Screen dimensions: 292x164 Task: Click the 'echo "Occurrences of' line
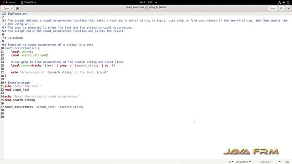[60, 72]
